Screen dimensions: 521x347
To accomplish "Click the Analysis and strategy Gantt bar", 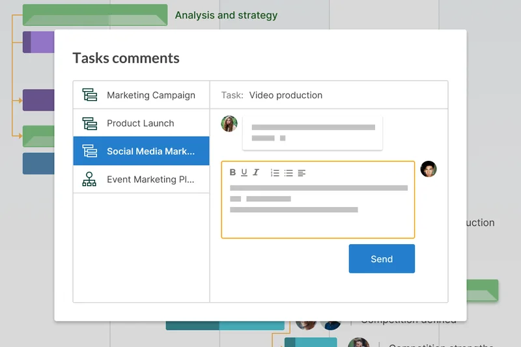I will click(95, 15).
